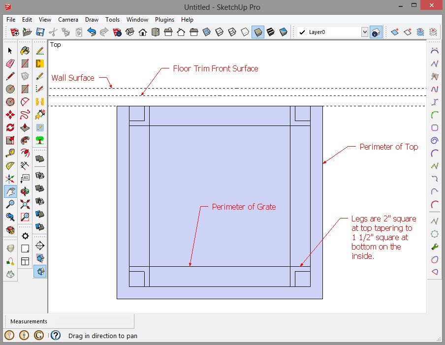Expand the Layer0 layer combo box
The height and width of the screenshot is (345, 445).
tap(335, 32)
